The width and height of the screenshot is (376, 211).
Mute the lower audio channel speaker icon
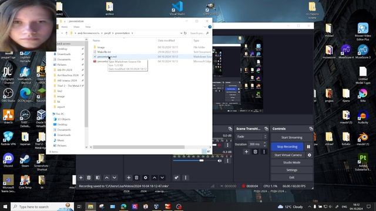(219, 161)
